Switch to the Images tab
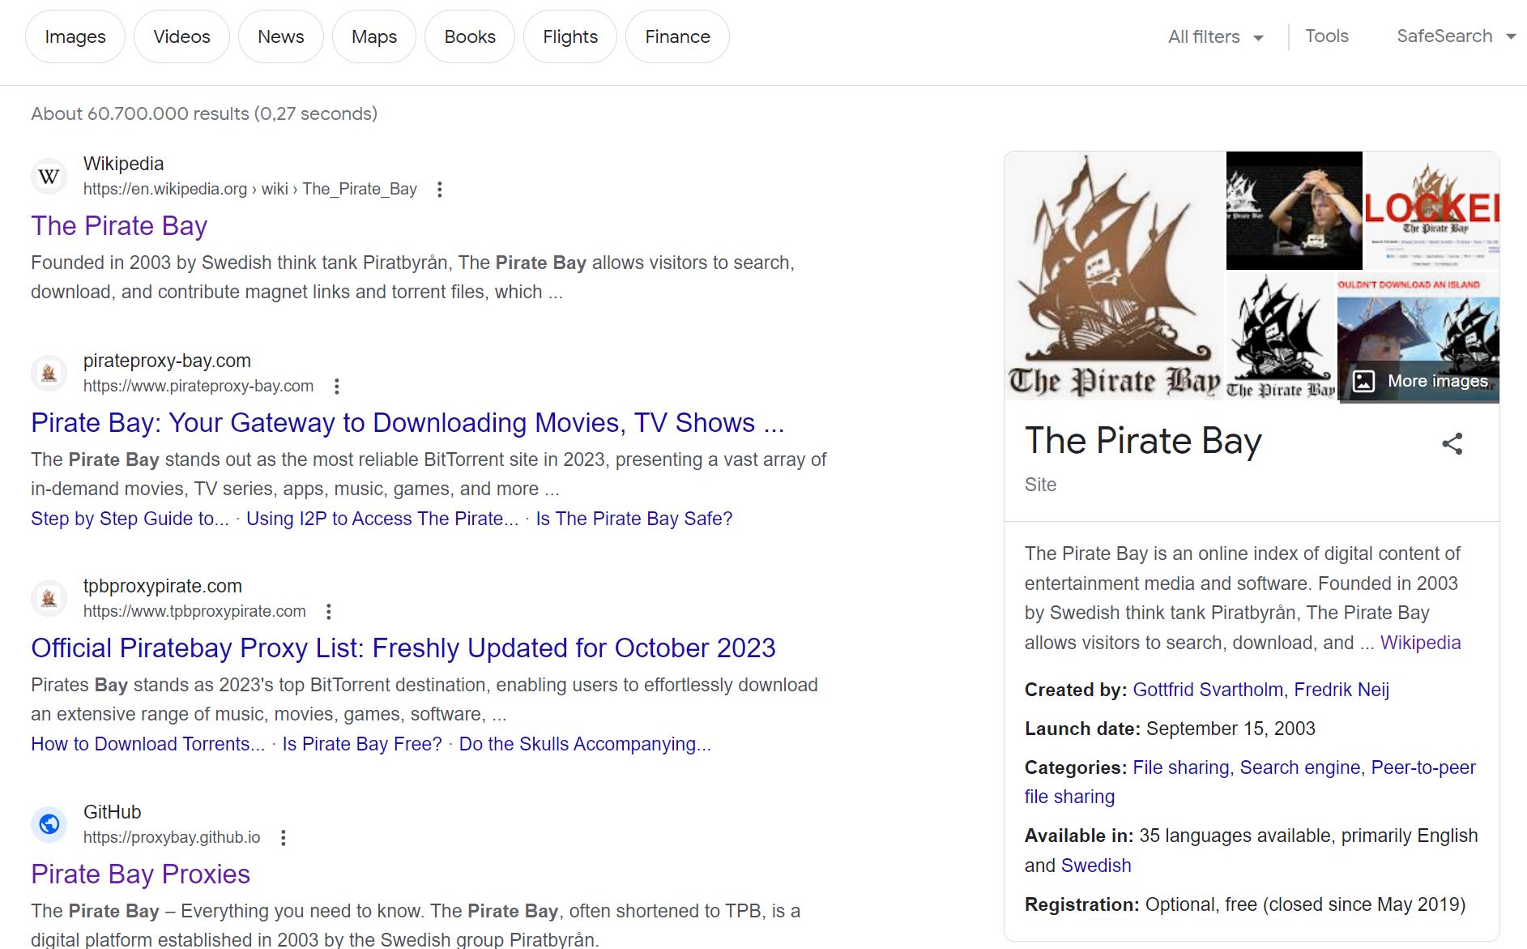Image resolution: width=1527 pixels, height=949 pixels. tap(75, 36)
